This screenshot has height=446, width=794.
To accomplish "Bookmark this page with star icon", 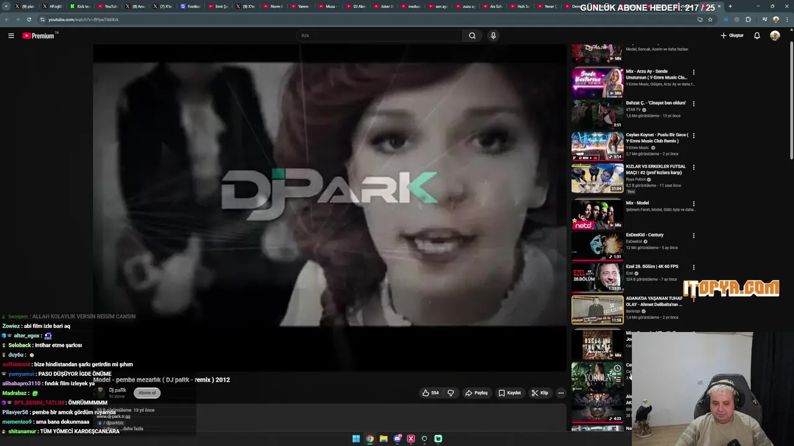I will pos(710,19).
